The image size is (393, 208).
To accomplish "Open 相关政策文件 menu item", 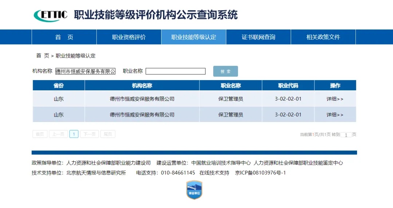I will click(x=323, y=37).
